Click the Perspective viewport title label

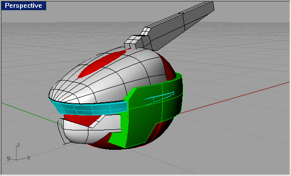point(23,5)
